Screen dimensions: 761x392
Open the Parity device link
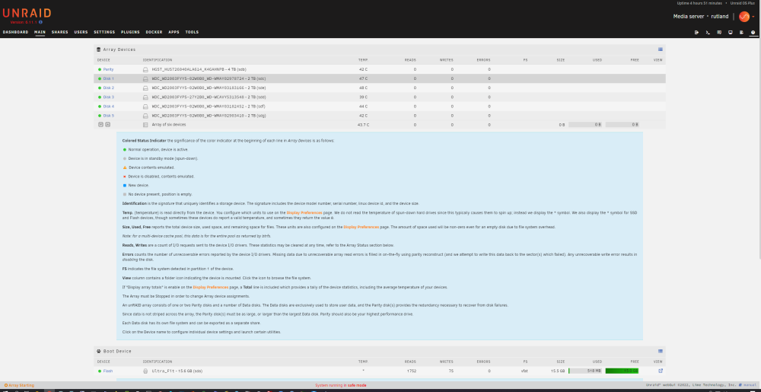pyautogui.click(x=108, y=69)
